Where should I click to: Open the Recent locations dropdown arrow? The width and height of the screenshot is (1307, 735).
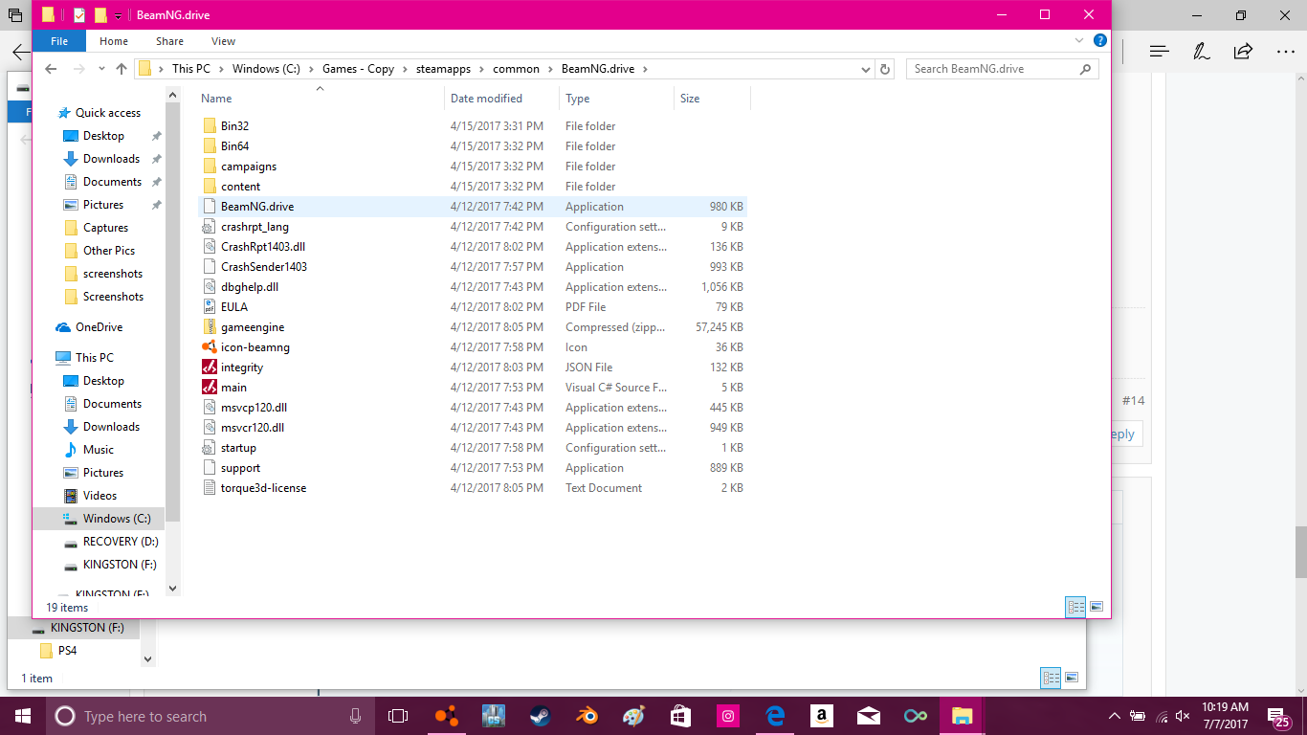[x=102, y=69]
